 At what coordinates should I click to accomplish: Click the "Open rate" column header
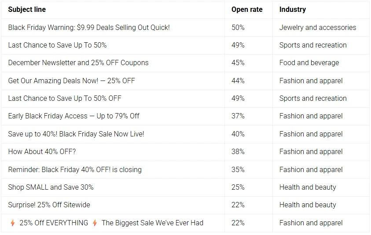coord(247,9)
